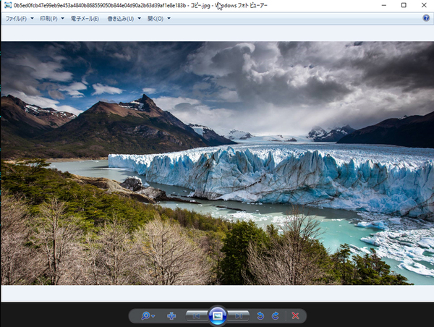Maximize the Photo Viewer window
Screen dimensions: 434x327
click(x=404, y=5)
